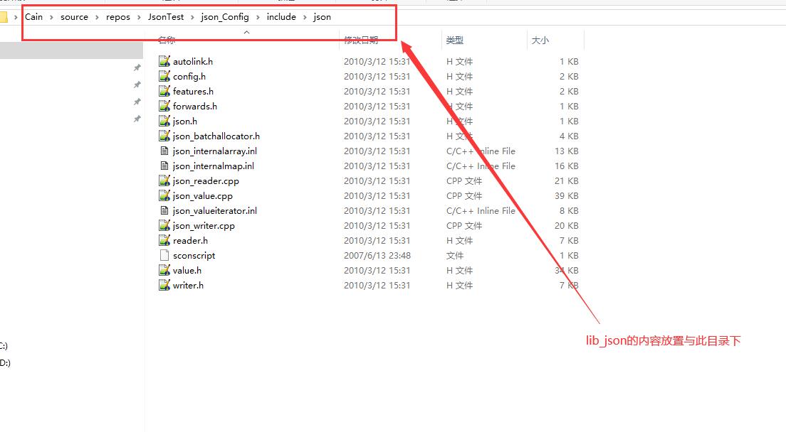Viewport: 786px width, 432px height.
Task: Navigate to the repos folder in breadcrumb
Action: pyautogui.click(x=117, y=16)
